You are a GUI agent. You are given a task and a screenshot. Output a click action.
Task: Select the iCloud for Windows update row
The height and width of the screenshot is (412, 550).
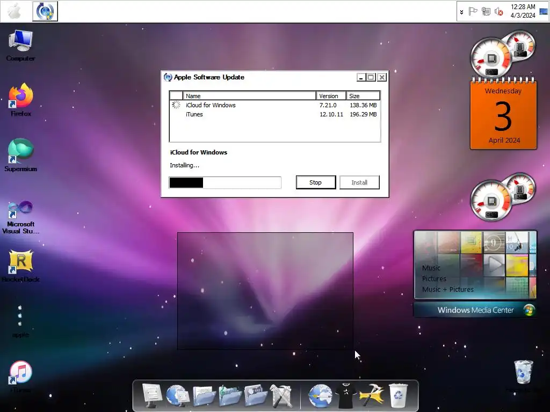(275, 105)
